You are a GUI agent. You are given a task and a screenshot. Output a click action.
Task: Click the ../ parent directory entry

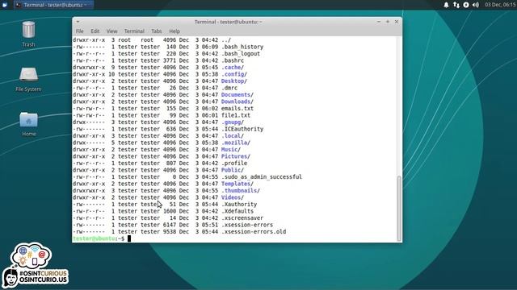click(226, 39)
